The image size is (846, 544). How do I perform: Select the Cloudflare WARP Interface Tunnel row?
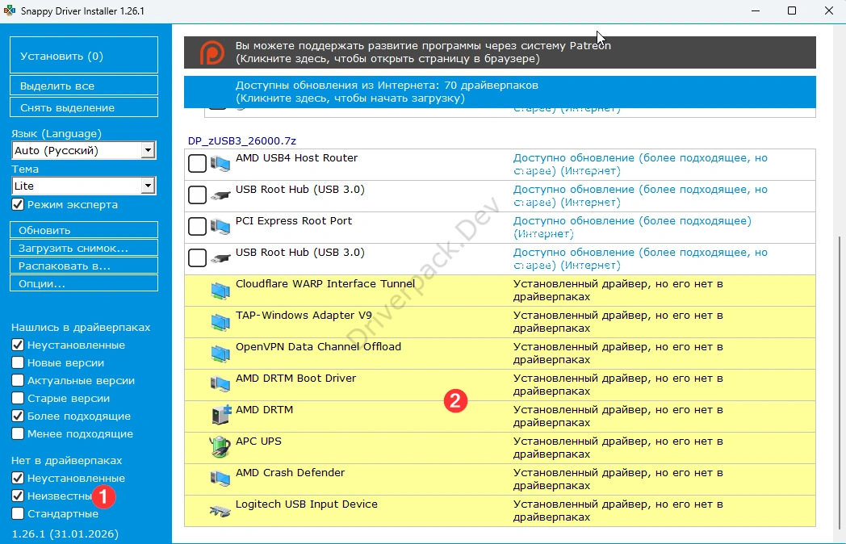tap(500, 291)
